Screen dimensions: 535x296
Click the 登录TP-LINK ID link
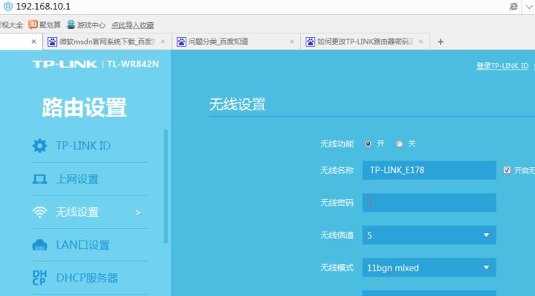point(502,66)
